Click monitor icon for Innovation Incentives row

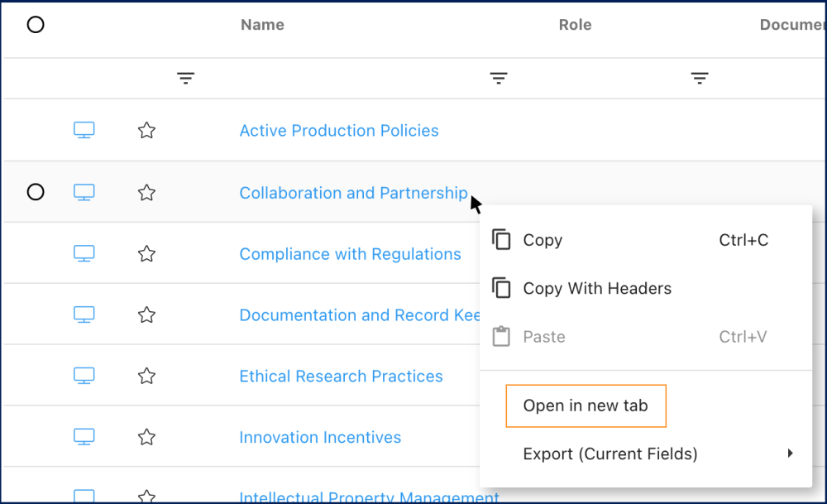84,438
